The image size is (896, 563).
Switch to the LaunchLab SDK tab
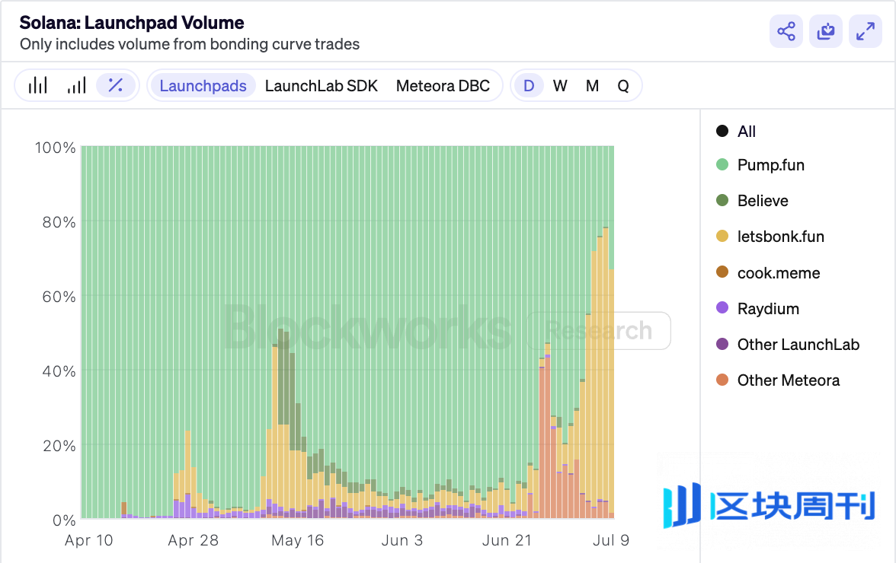pyautogui.click(x=322, y=85)
